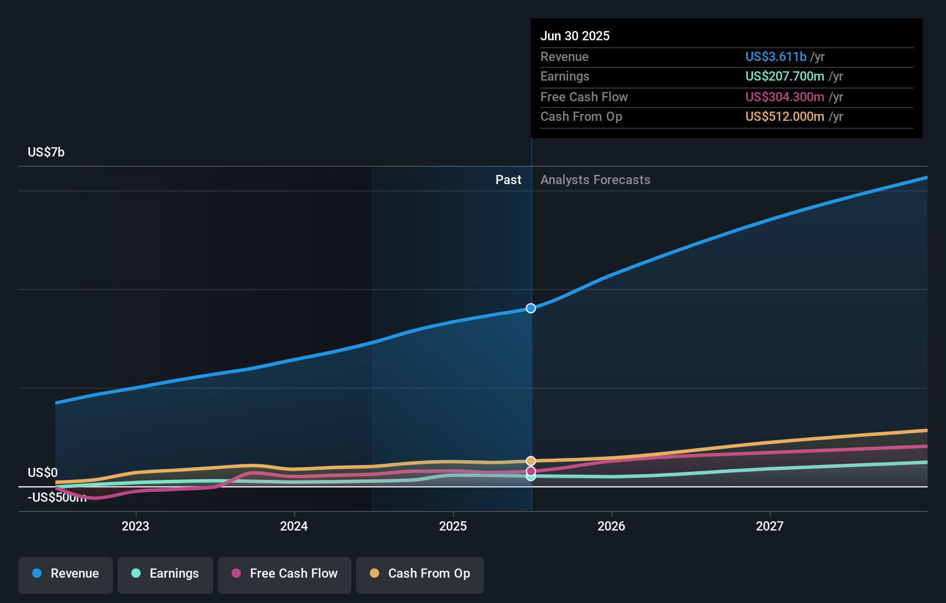Click the US$3.611b revenue value link
946x603 pixels.
775,56
